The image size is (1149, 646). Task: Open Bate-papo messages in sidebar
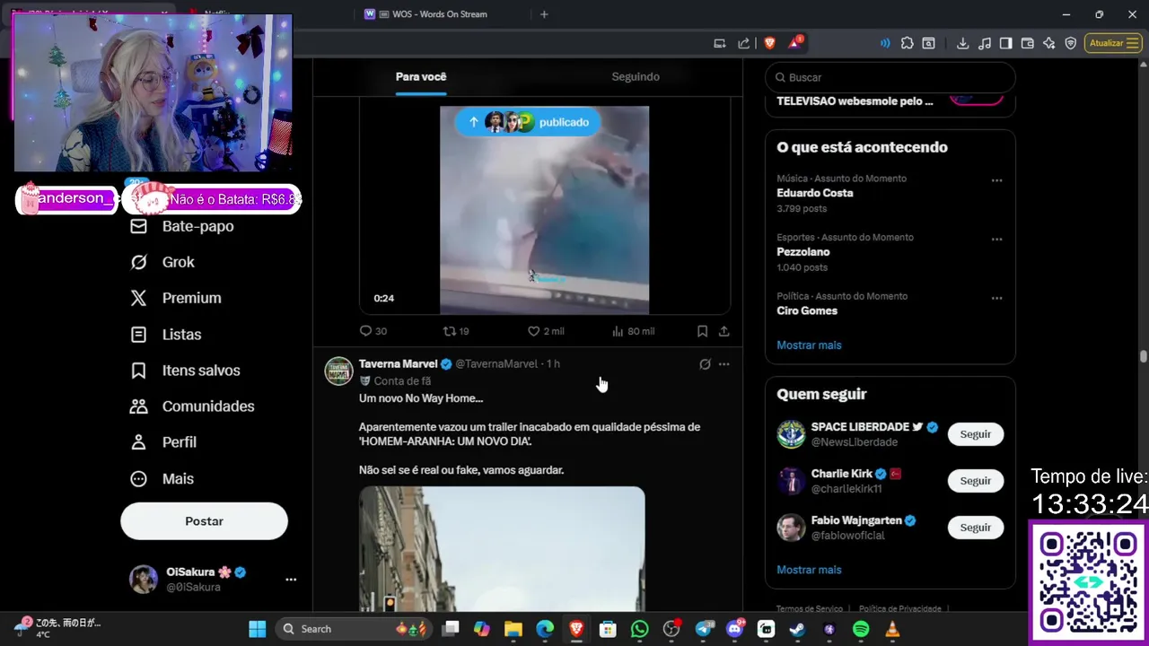click(182, 226)
